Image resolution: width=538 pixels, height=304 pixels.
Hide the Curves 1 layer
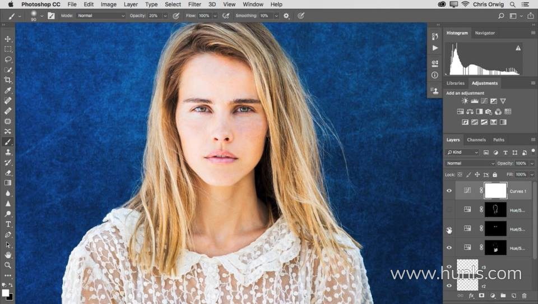click(x=449, y=191)
